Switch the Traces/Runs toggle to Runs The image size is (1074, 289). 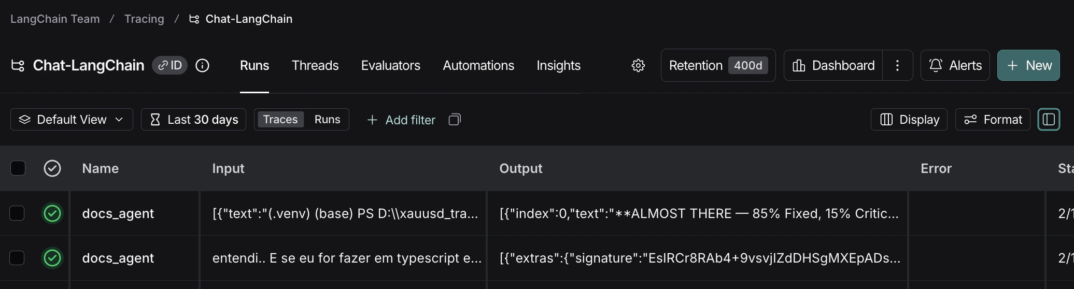click(327, 120)
